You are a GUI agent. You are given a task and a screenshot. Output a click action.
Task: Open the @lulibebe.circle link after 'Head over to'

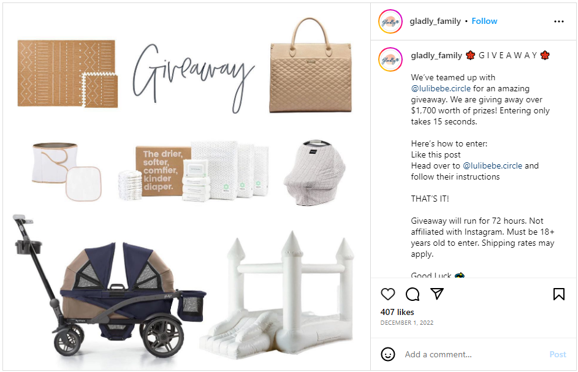492,165
